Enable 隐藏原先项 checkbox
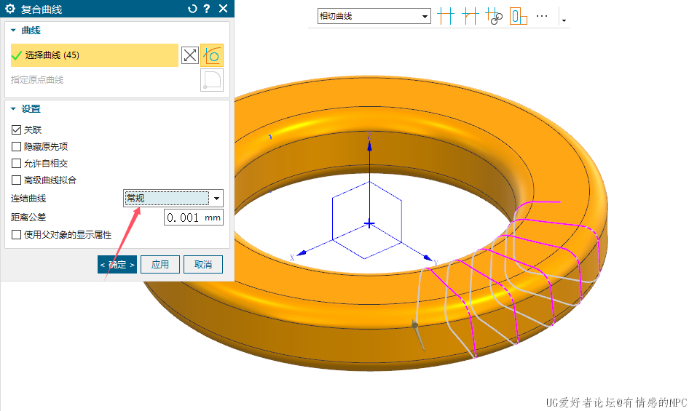The height and width of the screenshot is (411, 689). pyautogui.click(x=17, y=146)
